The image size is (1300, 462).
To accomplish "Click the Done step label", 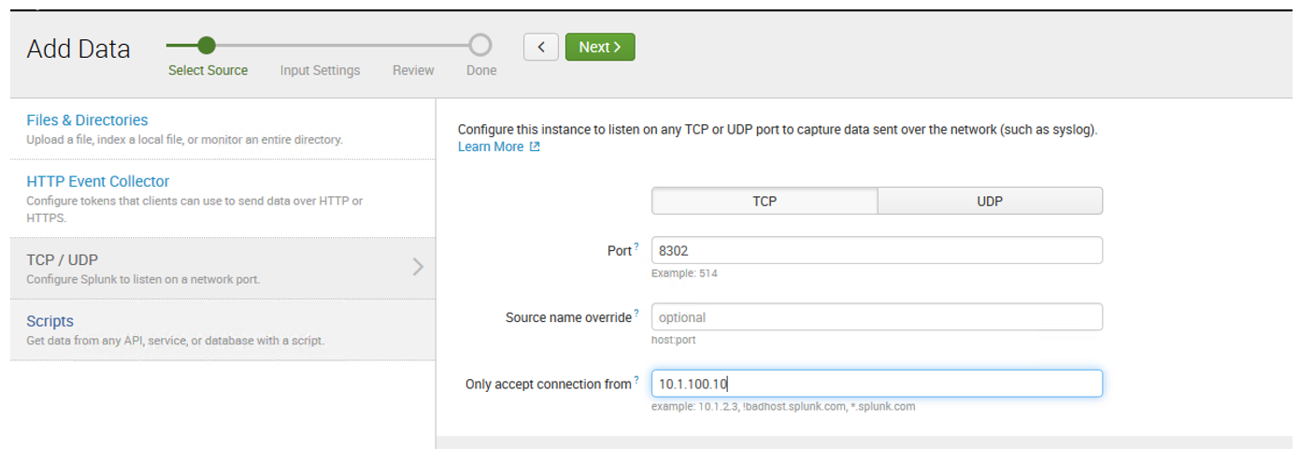I will (481, 70).
